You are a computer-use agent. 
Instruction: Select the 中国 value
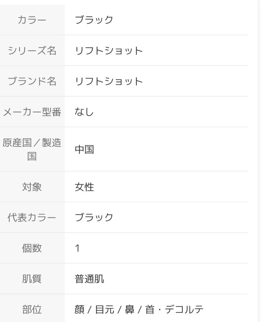[84, 149]
